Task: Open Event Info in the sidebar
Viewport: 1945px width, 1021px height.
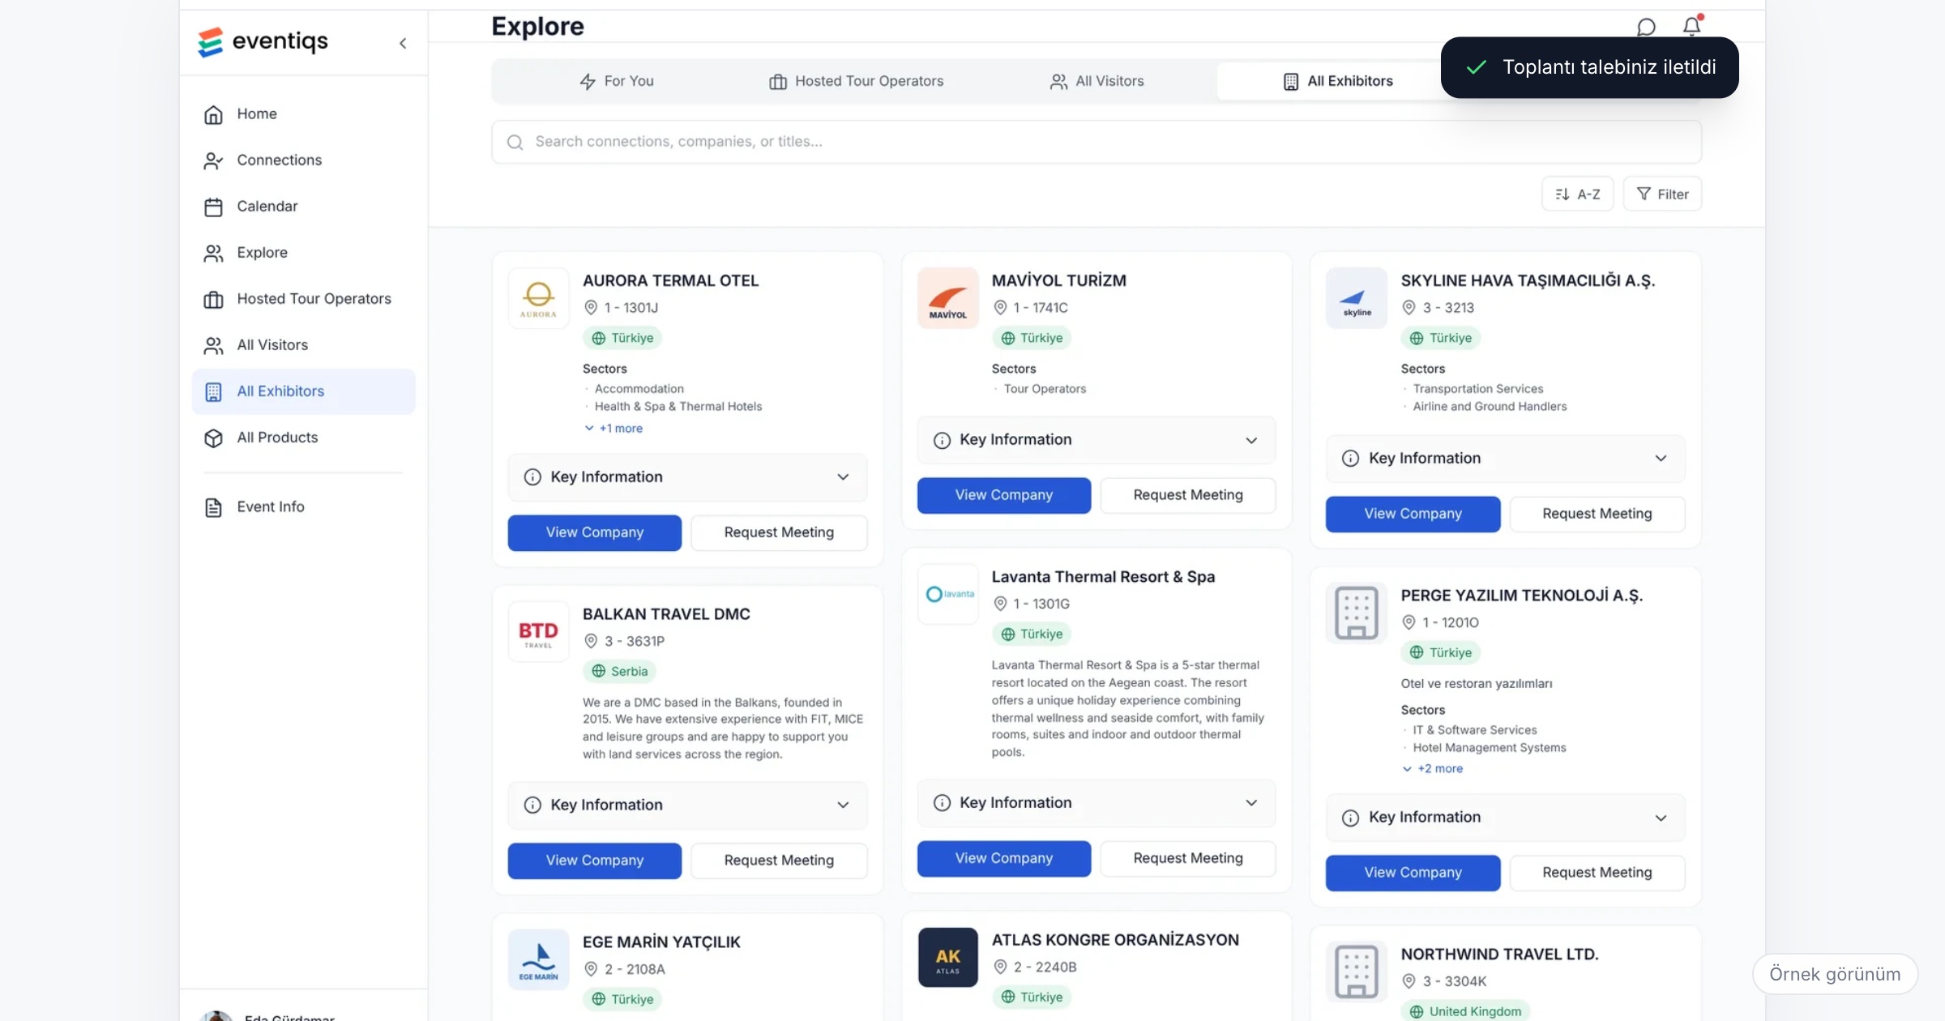Action: tap(304, 507)
